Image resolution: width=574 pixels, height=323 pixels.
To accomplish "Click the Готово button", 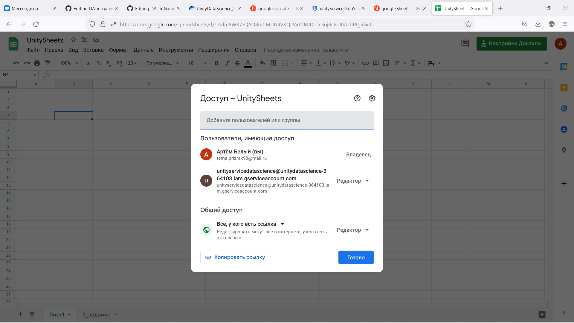I will (356, 258).
